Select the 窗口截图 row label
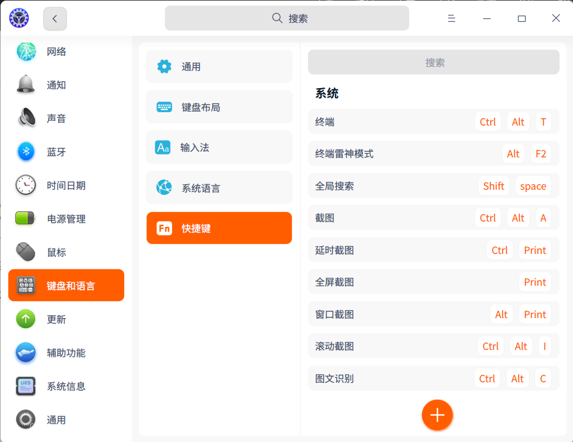Image resolution: width=573 pixels, height=442 pixels. click(334, 314)
